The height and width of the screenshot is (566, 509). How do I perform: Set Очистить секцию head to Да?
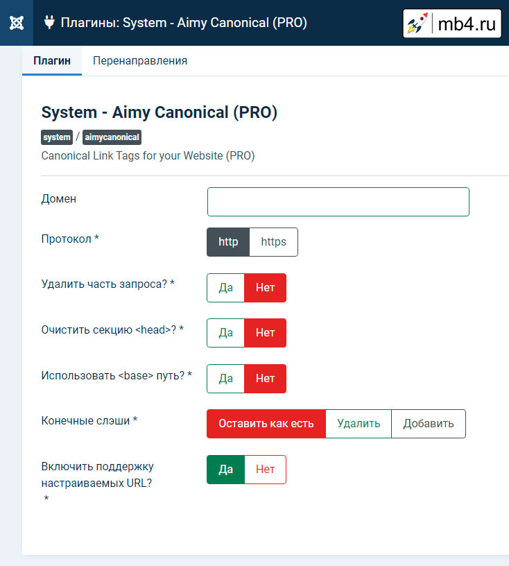coord(225,333)
